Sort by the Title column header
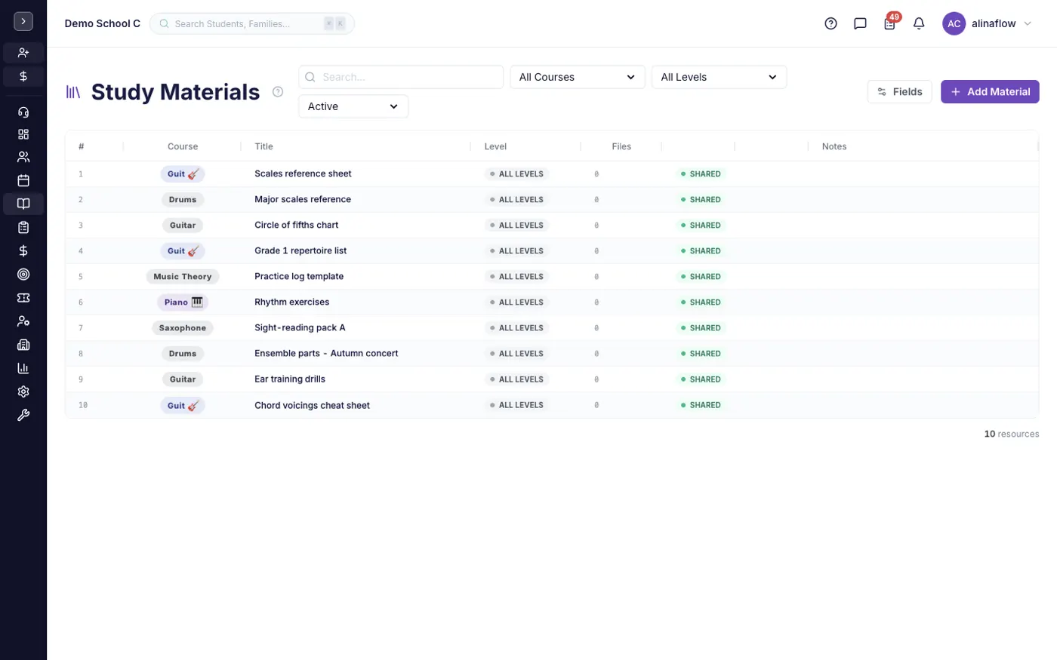The width and height of the screenshot is (1057, 660). [263, 146]
